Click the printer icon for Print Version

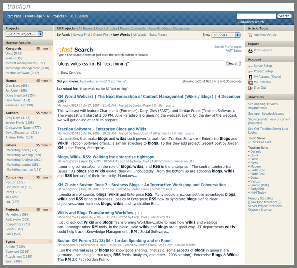[250, 50]
